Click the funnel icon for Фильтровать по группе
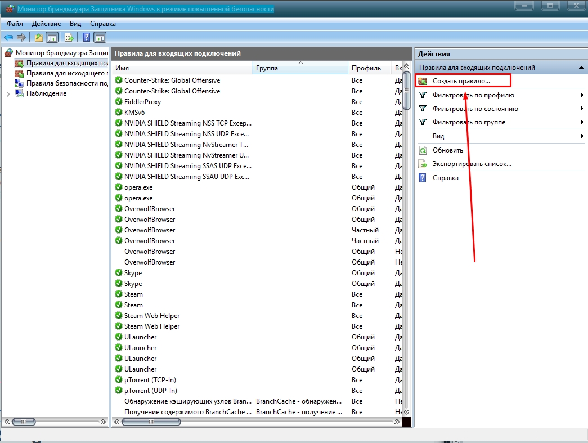This screenshot has height=443, width=588. coord(423,122)
